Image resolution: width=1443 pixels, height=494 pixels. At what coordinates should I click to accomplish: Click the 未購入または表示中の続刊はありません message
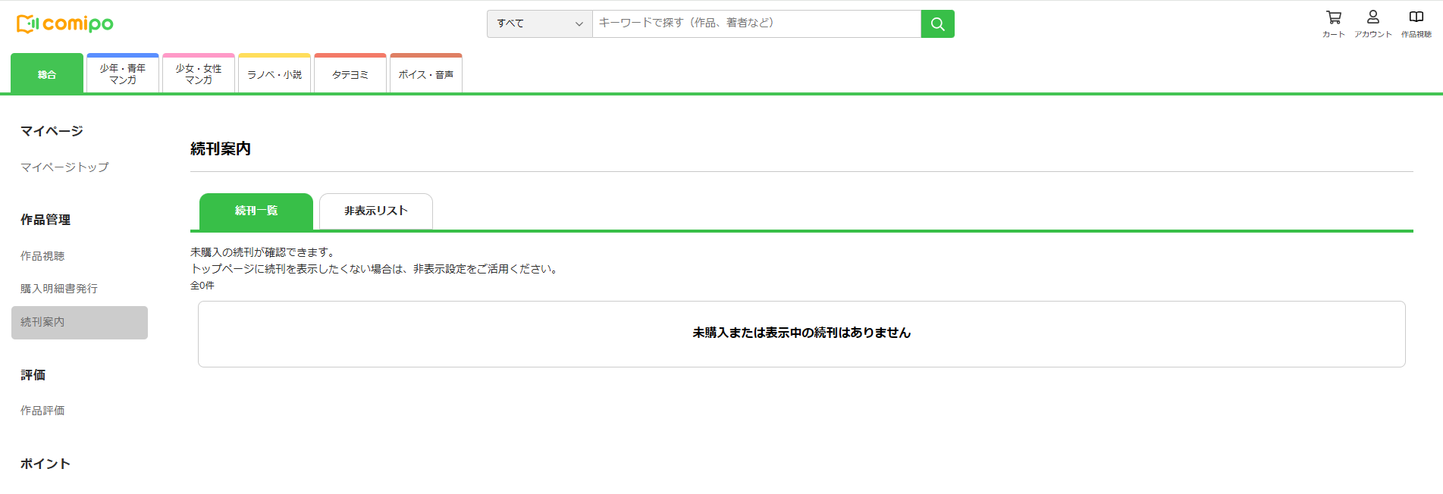[x=801, y=333]
